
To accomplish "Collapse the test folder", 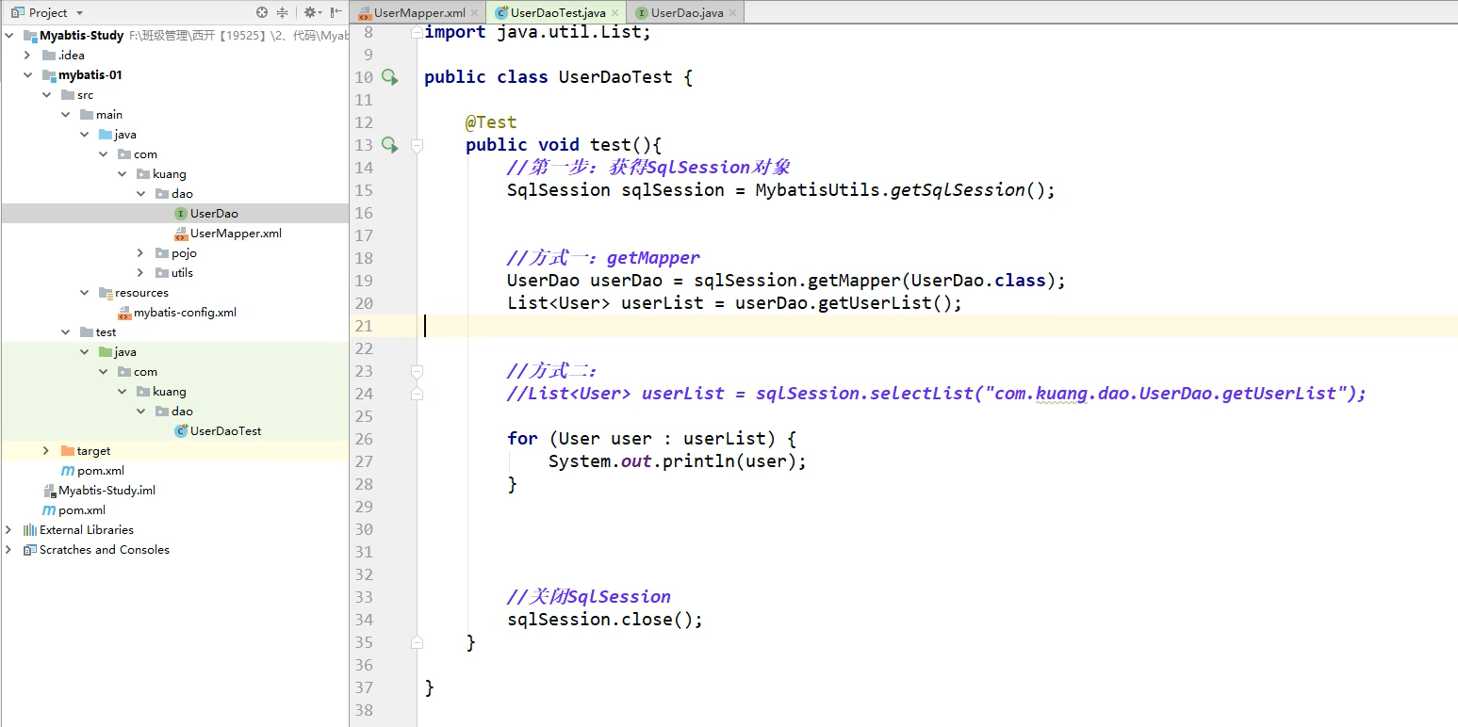I will (x=65, y=332).
